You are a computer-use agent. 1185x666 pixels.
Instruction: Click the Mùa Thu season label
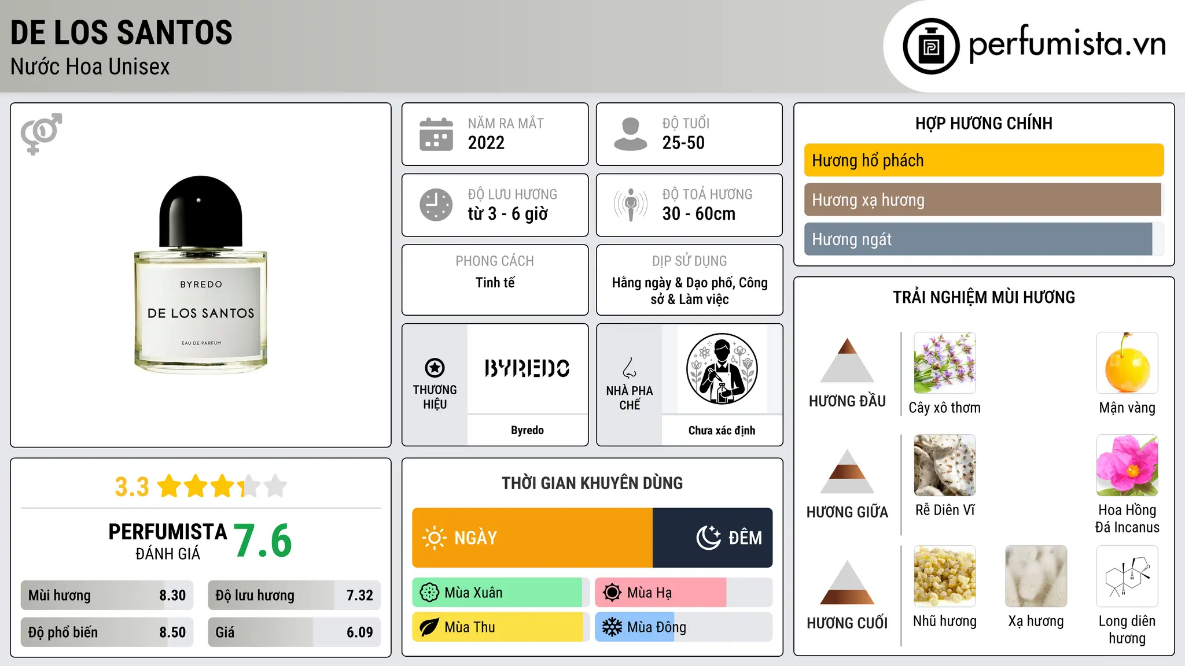(x=470, y=627)
